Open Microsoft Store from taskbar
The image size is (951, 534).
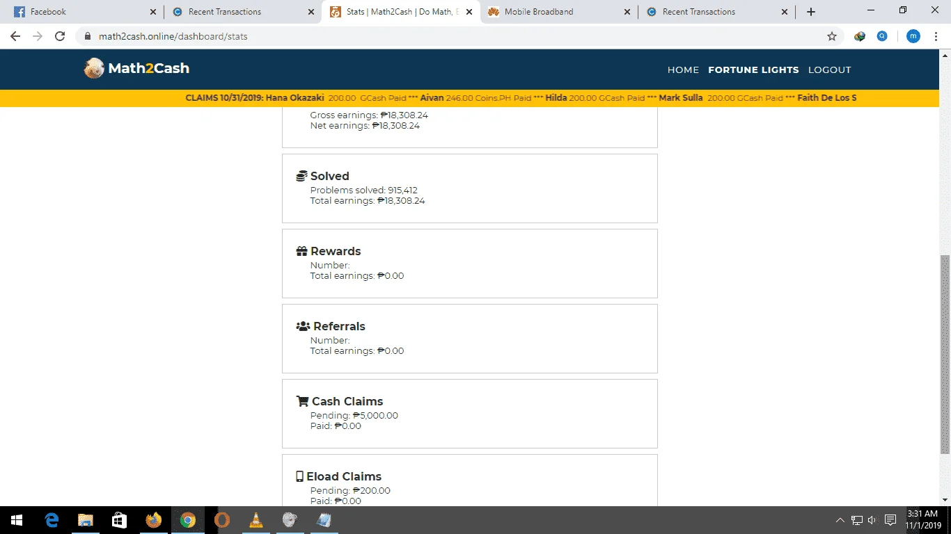tap(120, 520)
